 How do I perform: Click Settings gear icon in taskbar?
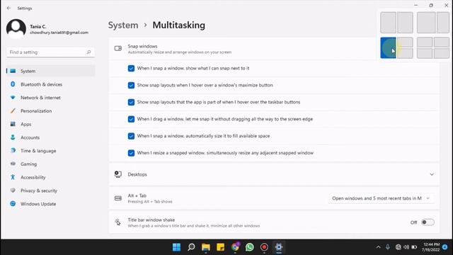[x=278, y=247]
